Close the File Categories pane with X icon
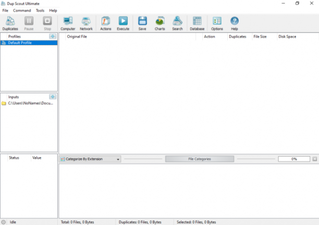This screenshot has width=319, height=225. 314,159
